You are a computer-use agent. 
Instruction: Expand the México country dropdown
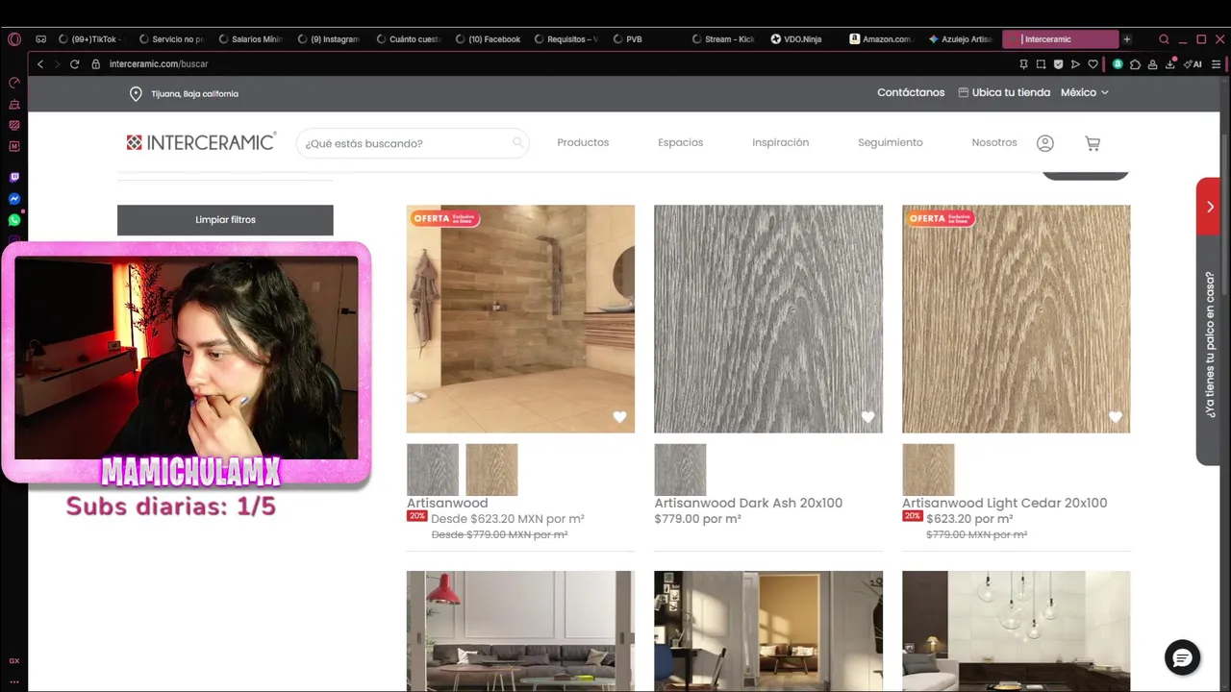(x=1085, y=92)
